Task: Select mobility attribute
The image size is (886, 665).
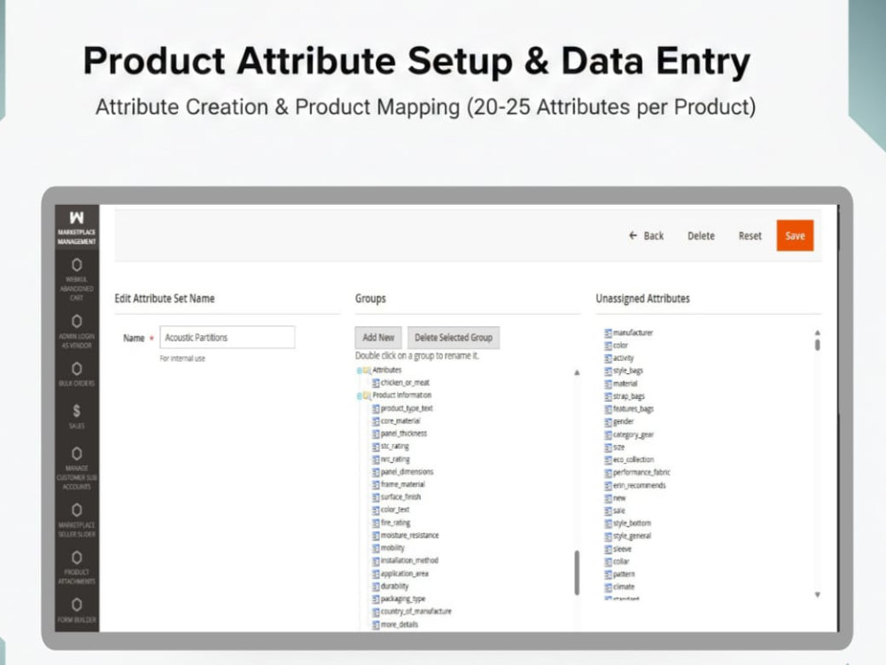Action: (388, 547)
